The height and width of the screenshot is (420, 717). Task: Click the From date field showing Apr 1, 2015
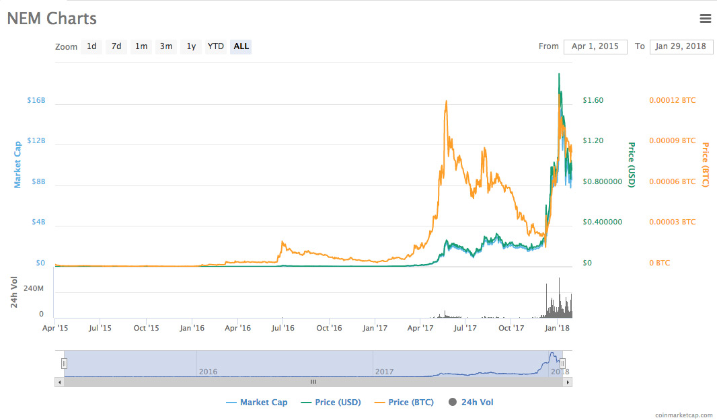[x=595, y=46]
